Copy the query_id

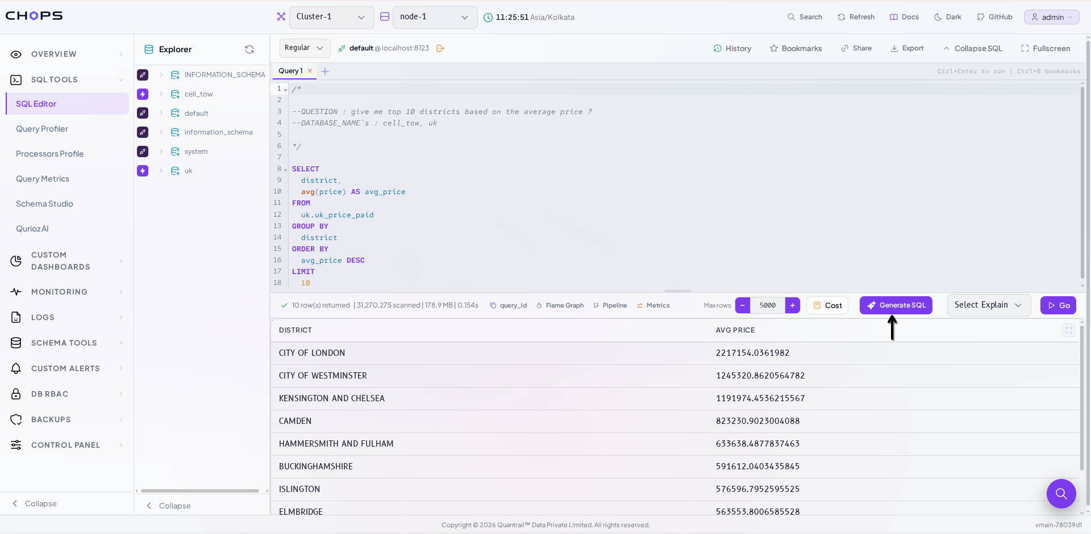pos(509,305)
